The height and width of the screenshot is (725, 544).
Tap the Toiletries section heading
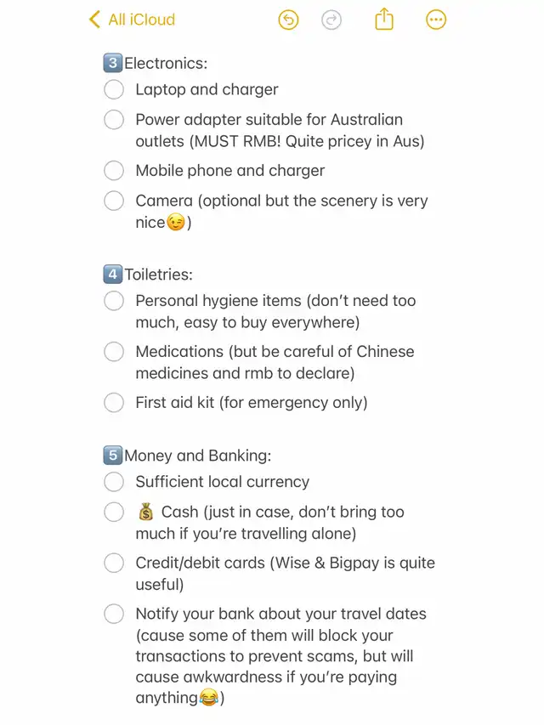pyautogui.click(x=158, y=275)
